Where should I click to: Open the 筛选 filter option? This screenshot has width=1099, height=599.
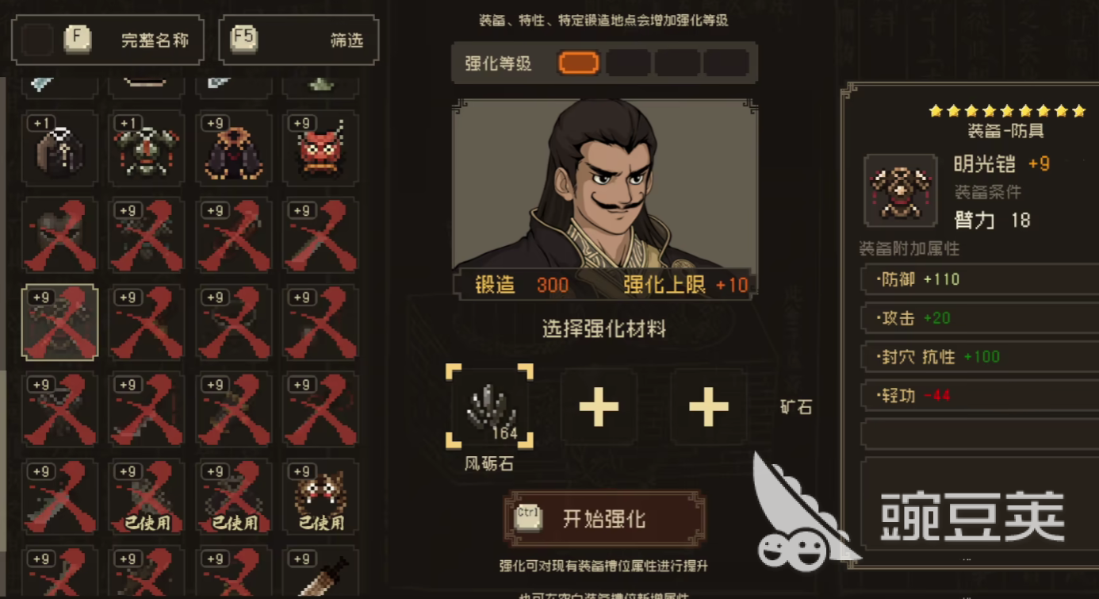tap(299, 40)
